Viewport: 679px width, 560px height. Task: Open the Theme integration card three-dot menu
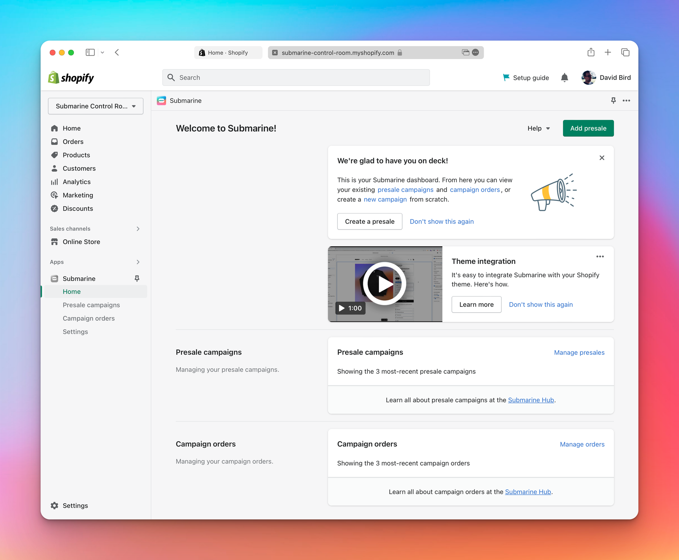[600, 256]
